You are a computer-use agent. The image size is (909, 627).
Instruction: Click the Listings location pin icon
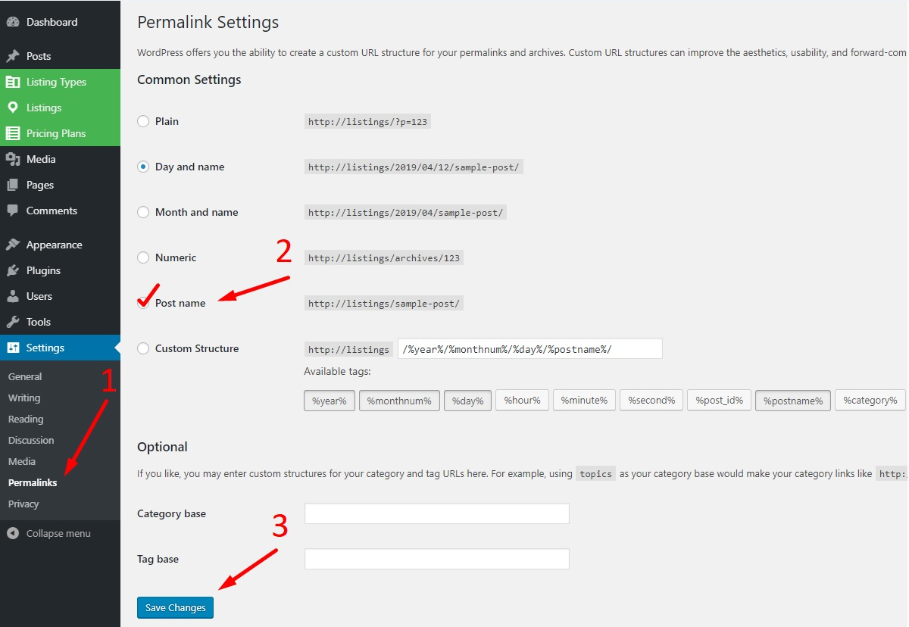tap(12, 108)
